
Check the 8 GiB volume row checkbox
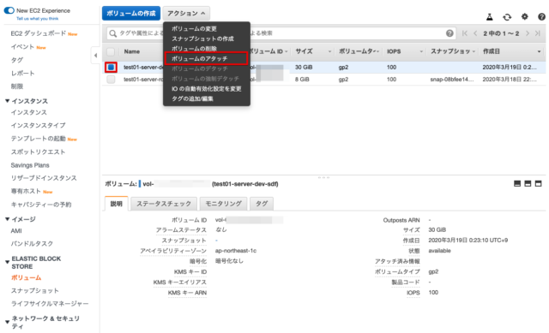click(x=111, y=80)
